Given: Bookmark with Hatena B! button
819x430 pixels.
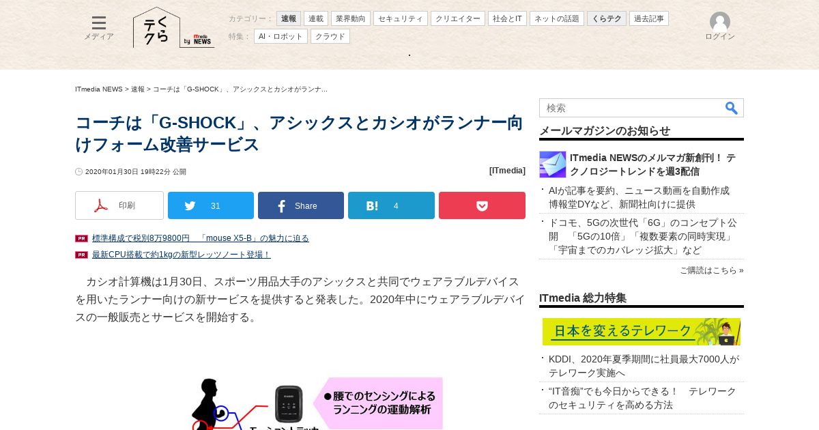Looking at the screenshot, I should click(391, 205).
